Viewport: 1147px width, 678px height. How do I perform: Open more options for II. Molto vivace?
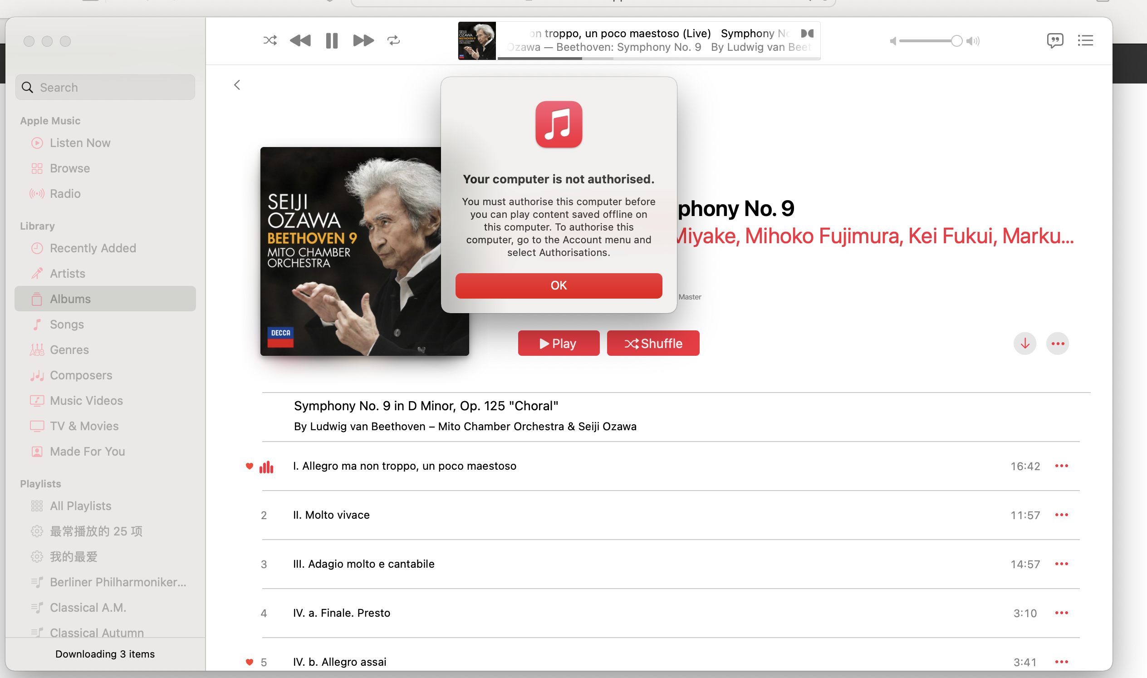click(1062, 515)
